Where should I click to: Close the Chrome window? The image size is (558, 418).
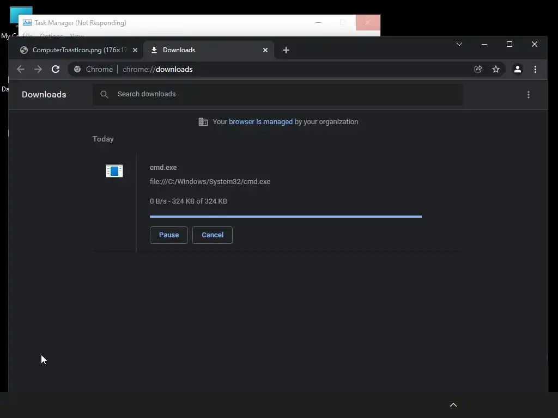click(535, 44)
